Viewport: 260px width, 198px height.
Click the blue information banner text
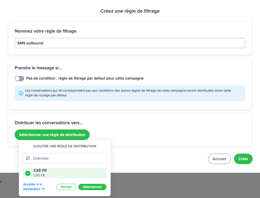pyautogui.click(x=128, y=93)
